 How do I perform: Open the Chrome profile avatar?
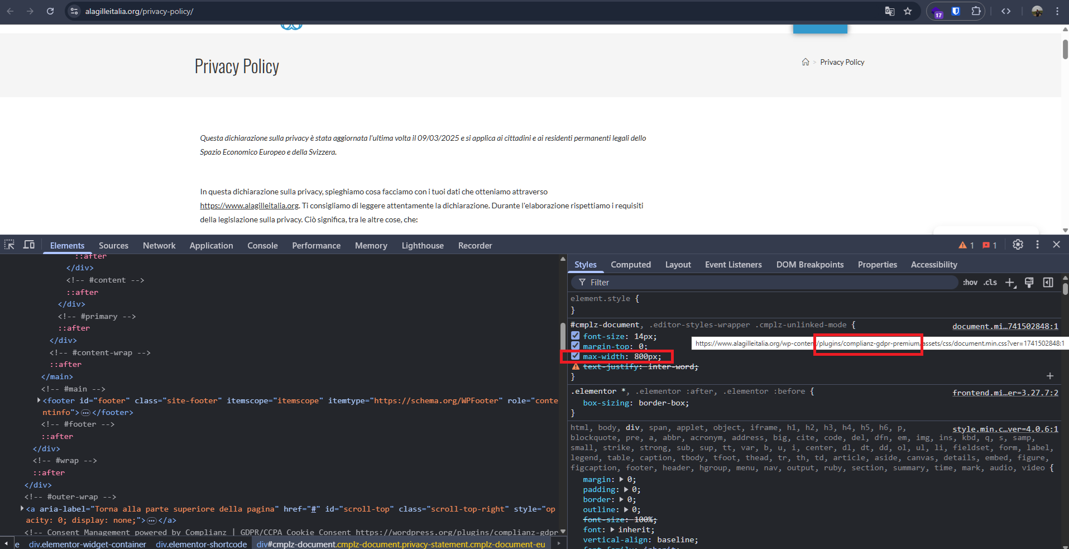click(x=1037, y=11)
